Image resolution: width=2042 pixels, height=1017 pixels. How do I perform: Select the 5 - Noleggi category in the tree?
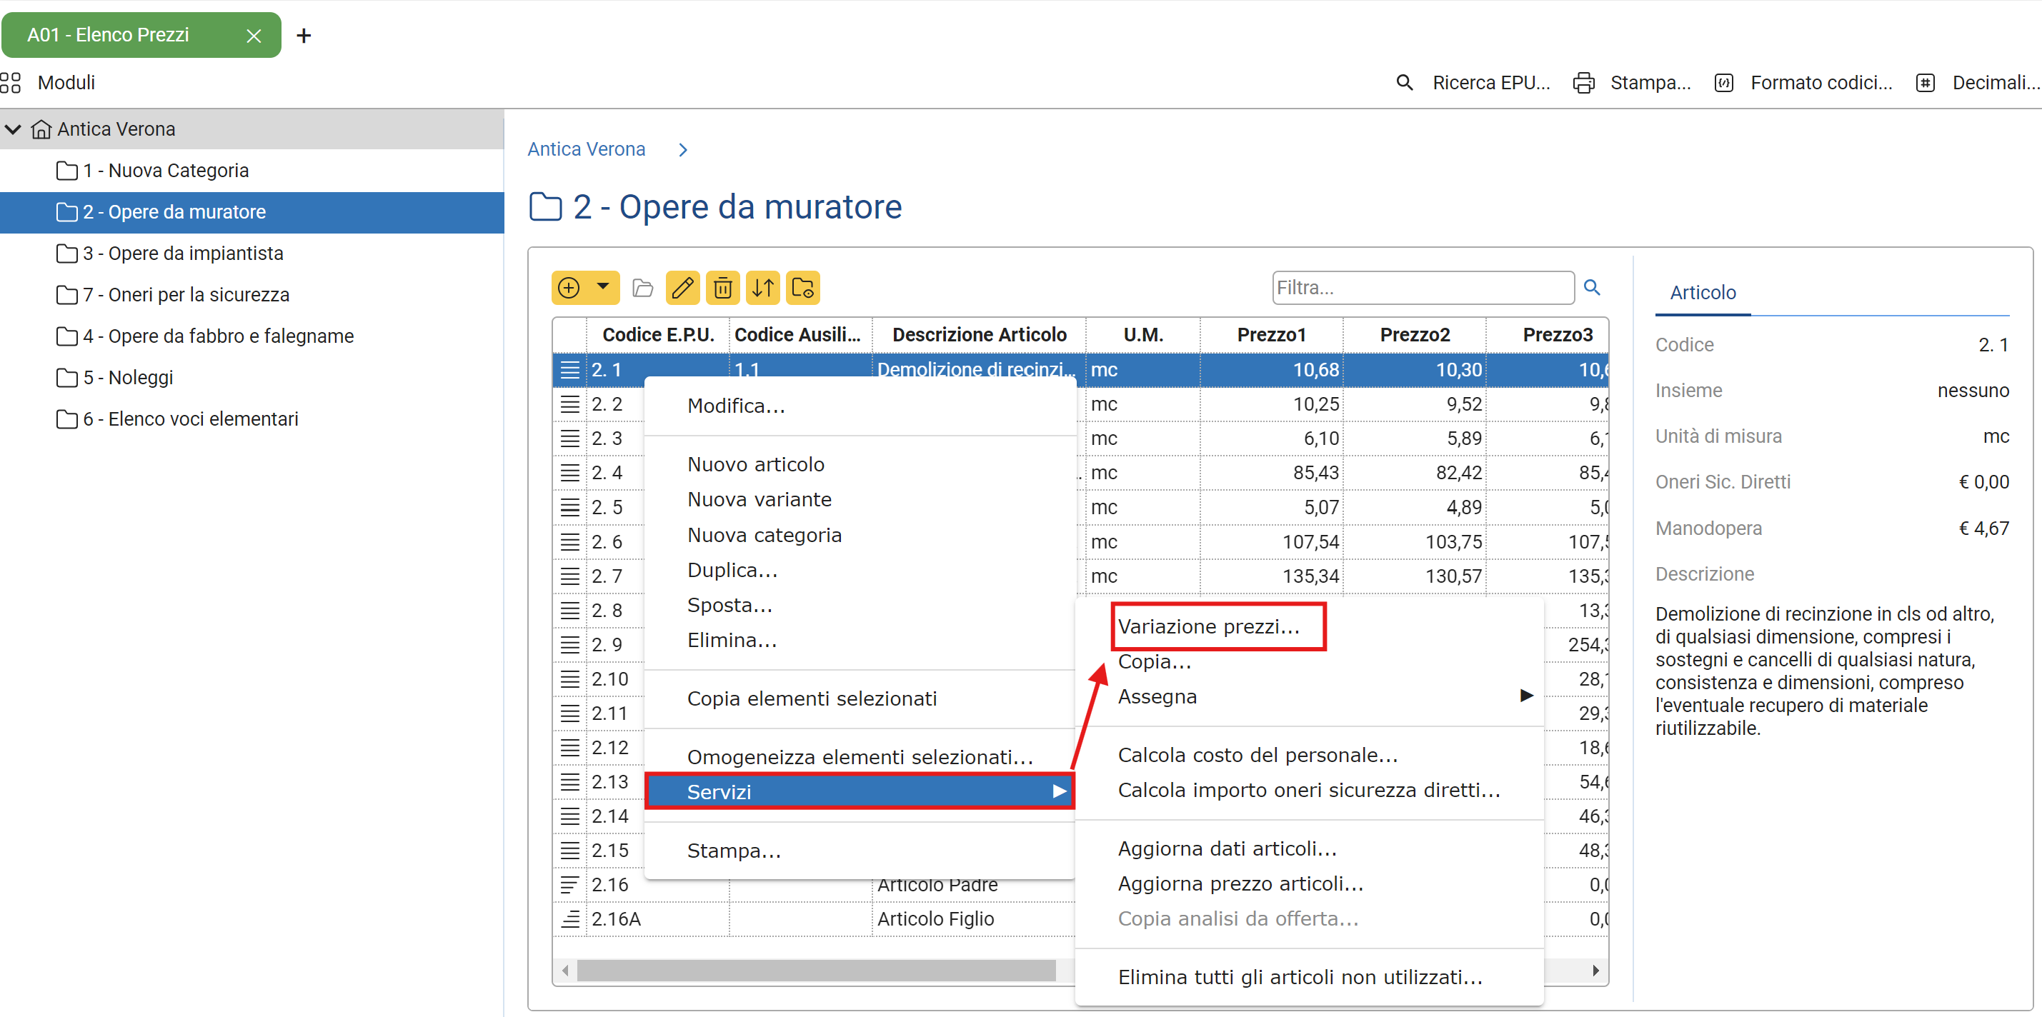point(127,377)
